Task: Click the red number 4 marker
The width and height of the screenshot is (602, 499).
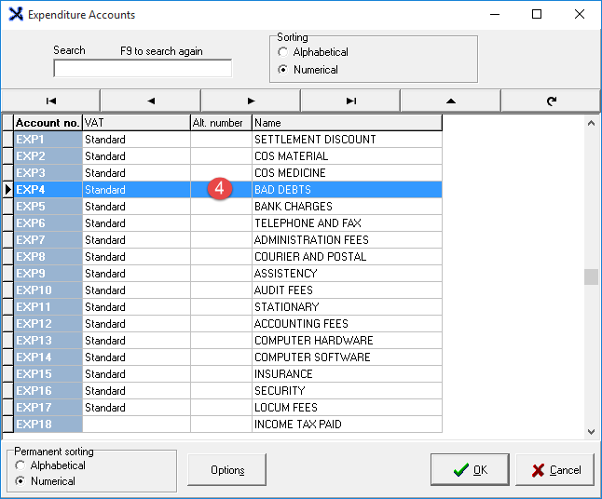Action: pos(219,189)
